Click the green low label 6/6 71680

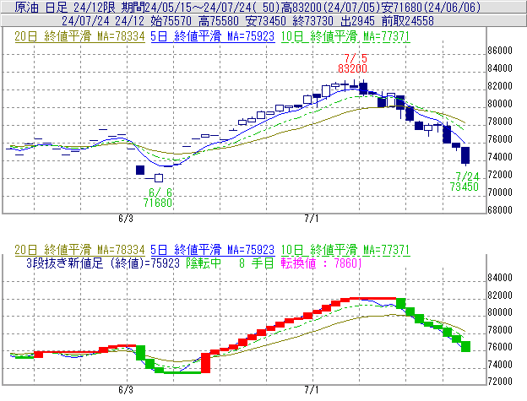[x=158, y=198]
